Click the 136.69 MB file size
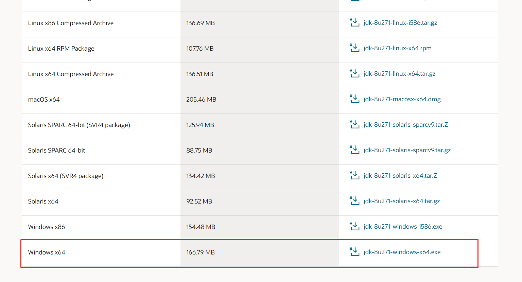 click(201, 23)
